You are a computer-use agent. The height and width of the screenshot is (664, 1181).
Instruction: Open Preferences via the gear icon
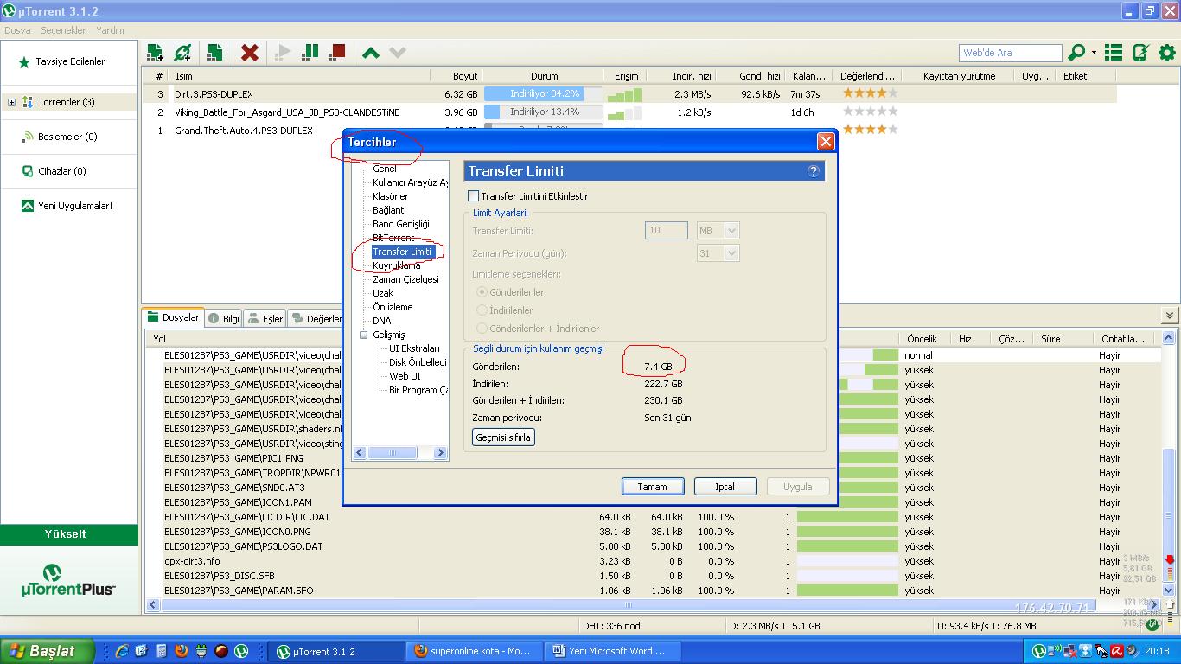1167,53
